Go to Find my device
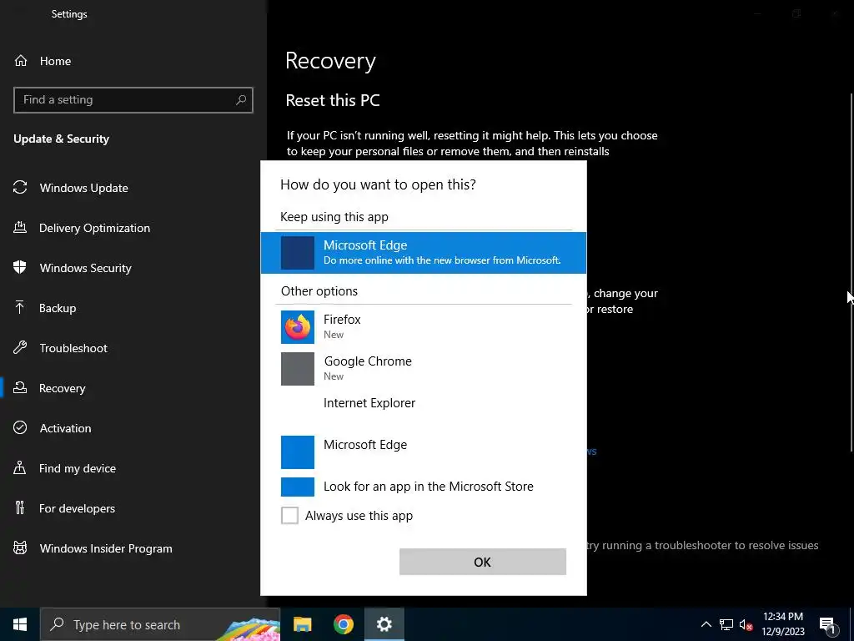Image resolution: width=854 pixels, height=641 pixels. (78, 468)
